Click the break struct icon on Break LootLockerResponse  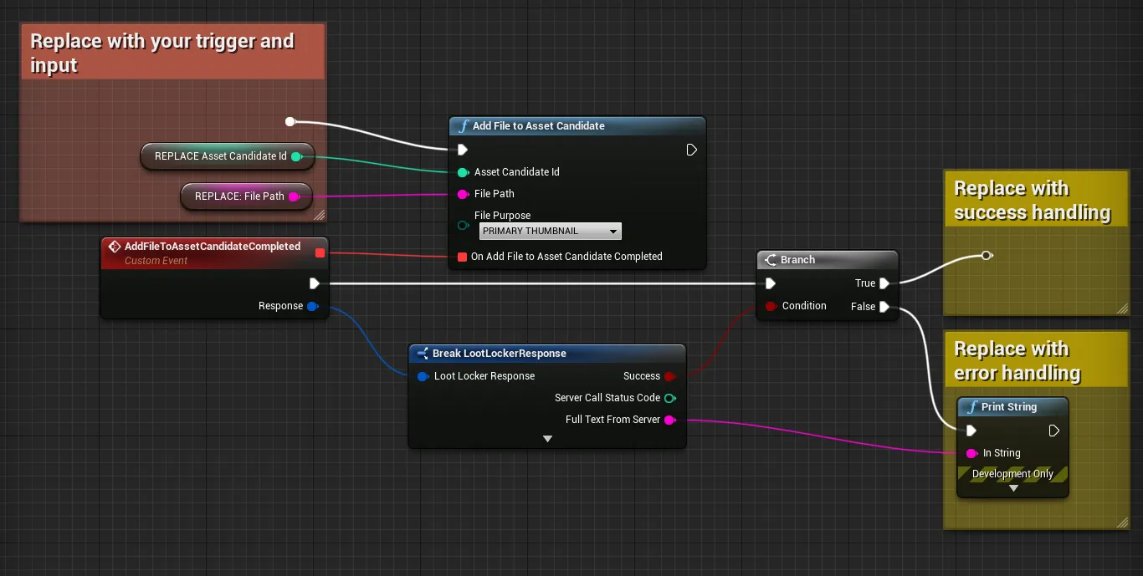(423, 354)
